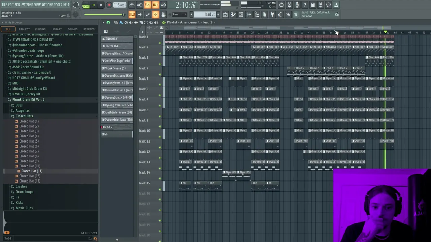Viewport: 431px width, 242px height.
Task: Select Closed Hat (7) sample
Action: pyautogui.click(x=29, y=151)
